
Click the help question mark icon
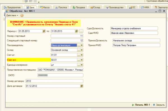click(x=22, y=16)
